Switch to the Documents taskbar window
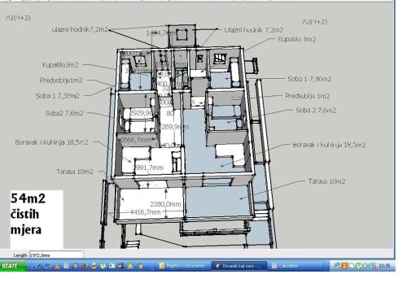Image resolution: width=407 pixels, height=305 pixels. point(182,266)
